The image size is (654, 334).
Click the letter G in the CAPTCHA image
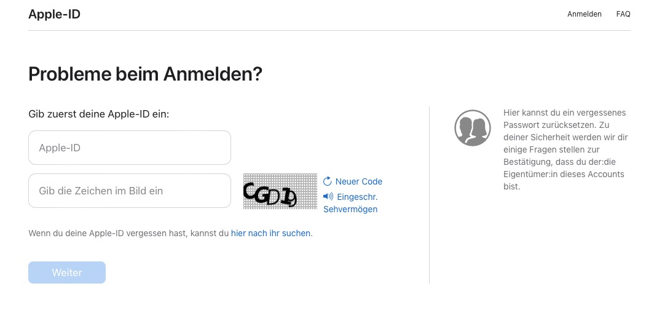[262, 194]
